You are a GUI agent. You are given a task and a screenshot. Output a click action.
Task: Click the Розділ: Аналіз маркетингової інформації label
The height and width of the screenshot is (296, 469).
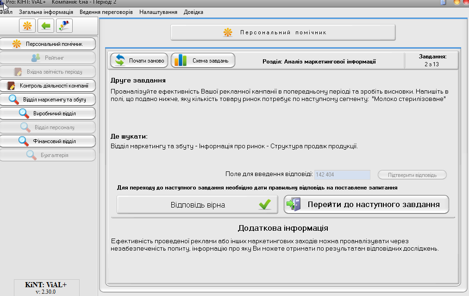click(x=319, y=61)
